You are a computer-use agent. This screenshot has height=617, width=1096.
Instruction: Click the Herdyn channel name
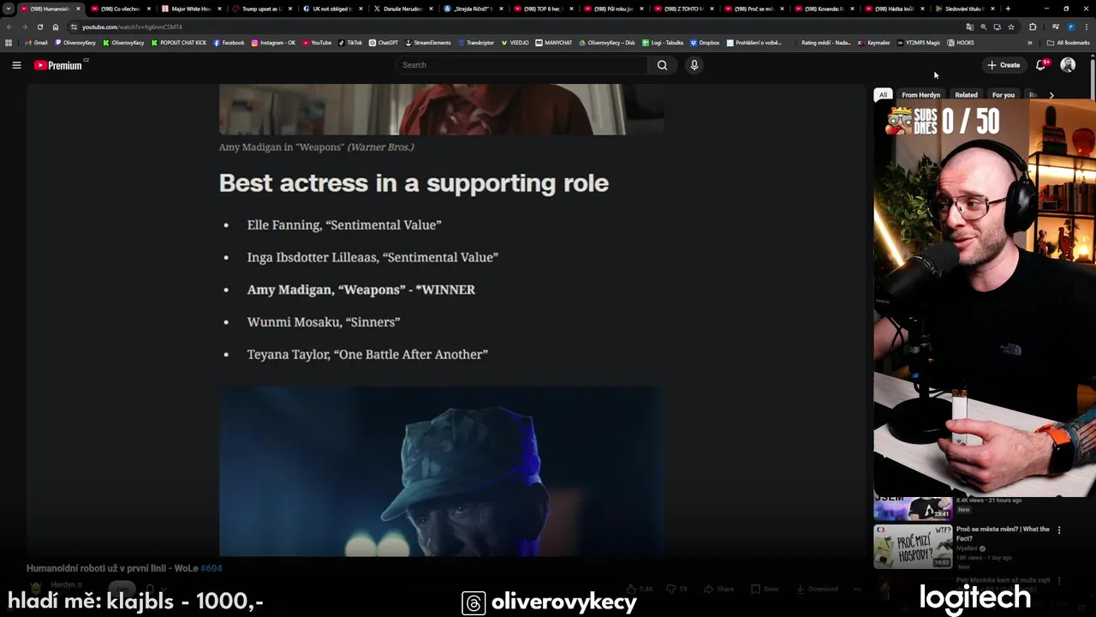[63, 584]
